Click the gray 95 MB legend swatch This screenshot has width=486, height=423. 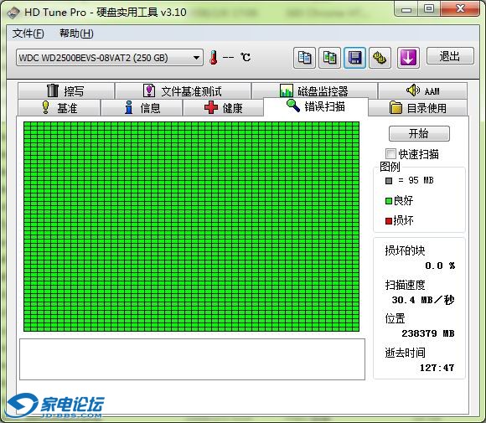[389, 181]
